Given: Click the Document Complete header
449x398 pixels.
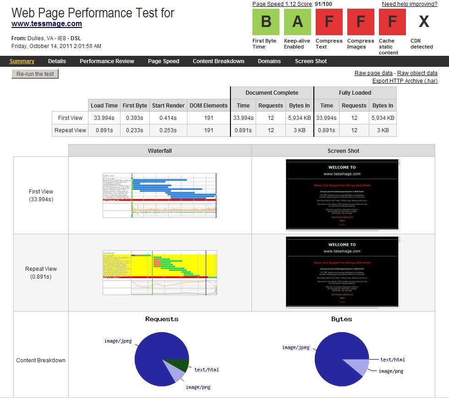Looking at the screenshot, I should pyautogui.click(x=272, y=93).
